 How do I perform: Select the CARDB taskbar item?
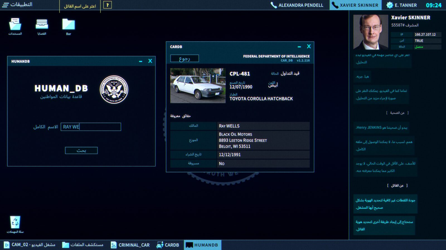point(168,245)
